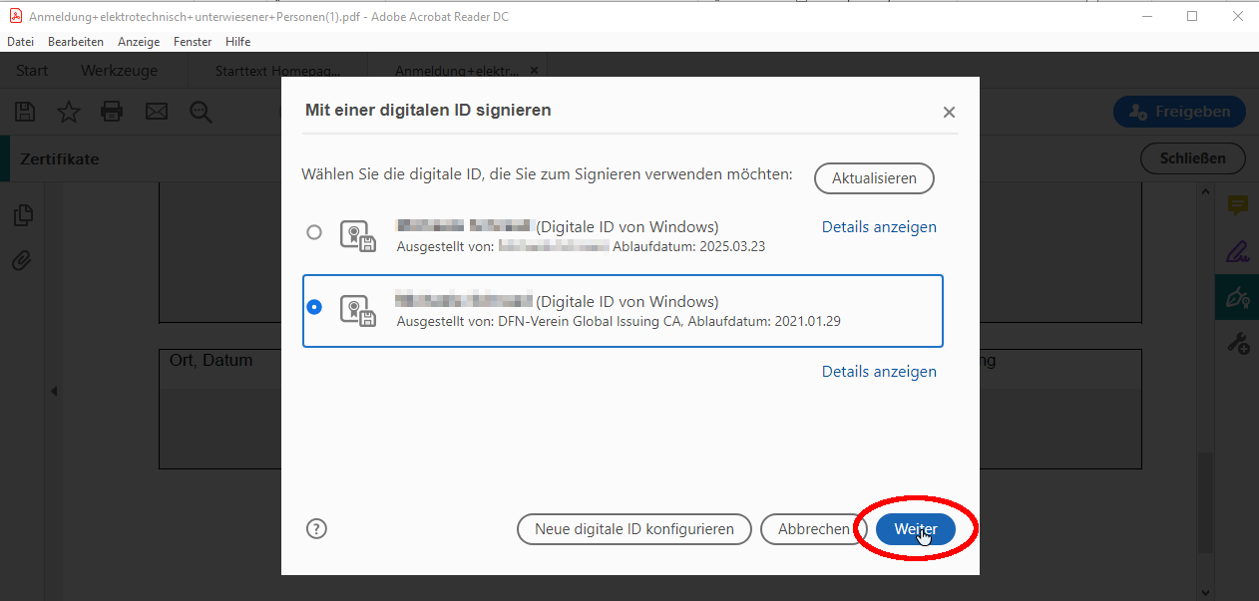Select the DFN-Verein digital ID radio button
The height and width of the screenshot is (601, 1259).
click(314, 307)
